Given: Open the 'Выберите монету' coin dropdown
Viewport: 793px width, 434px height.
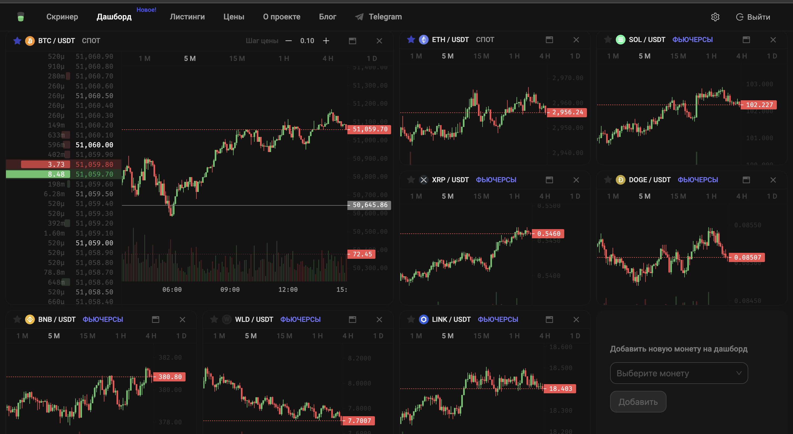Looking at the screenshot, I should tap(679, 373).
